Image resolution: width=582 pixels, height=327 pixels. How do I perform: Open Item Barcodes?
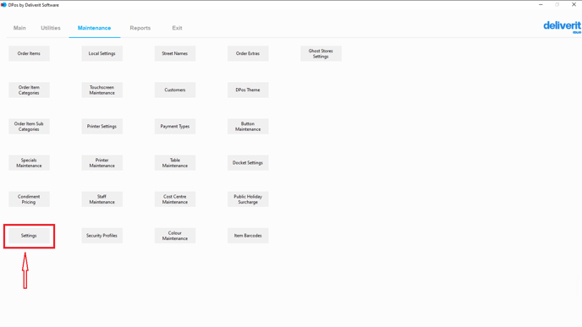(x=248, y=236)
